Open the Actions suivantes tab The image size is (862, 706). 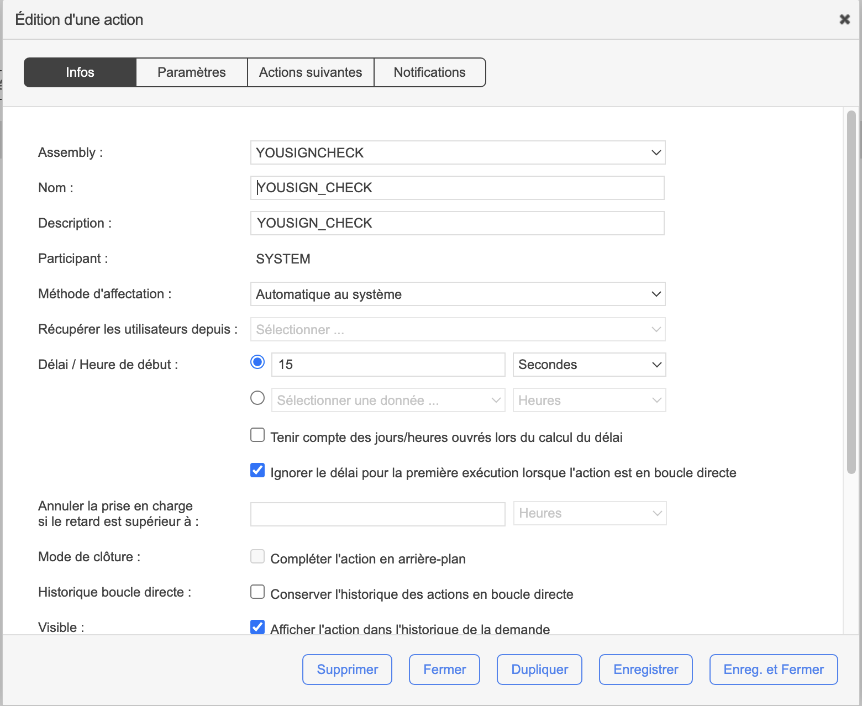click(311, 72)
